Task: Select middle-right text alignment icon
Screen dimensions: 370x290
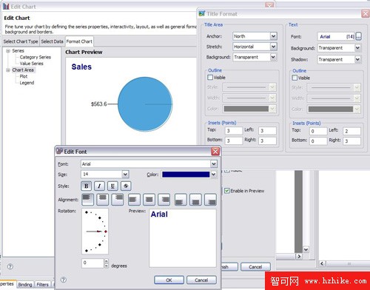Action: click(x=164, y=200)
